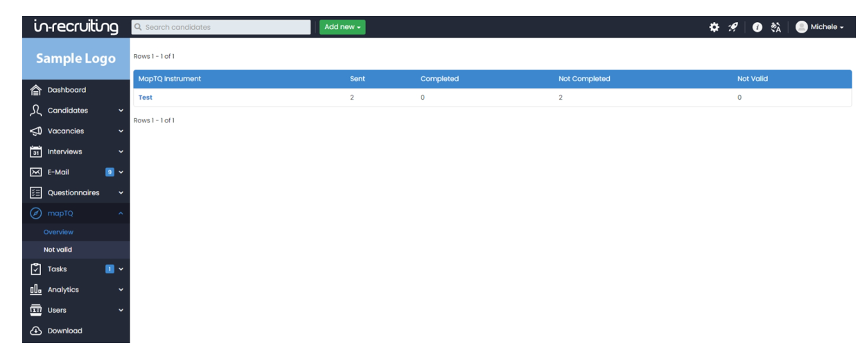
Task: Select the Overview submenu item
Action: 58,232
